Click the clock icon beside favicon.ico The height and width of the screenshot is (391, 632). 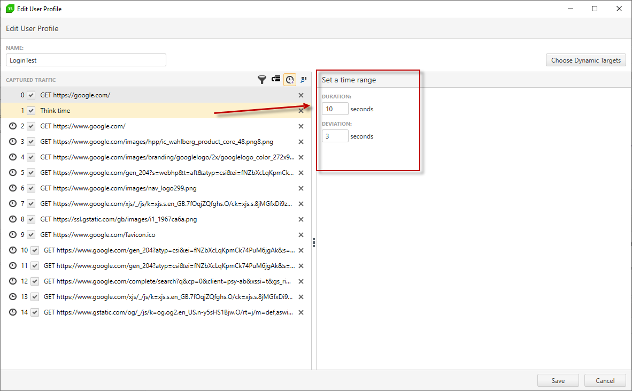(x=13, y=235)
